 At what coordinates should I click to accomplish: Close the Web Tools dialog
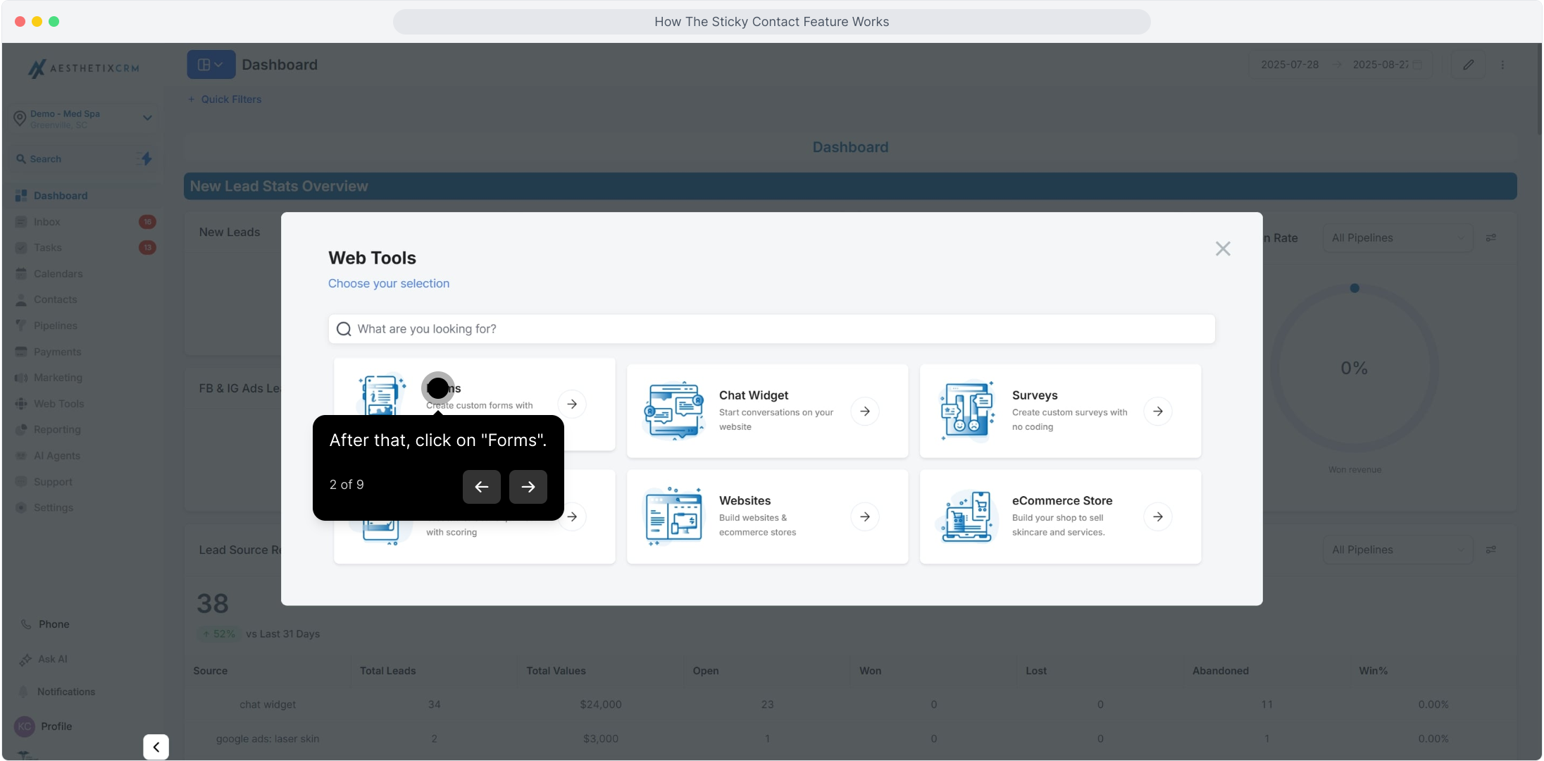pos(1223,249)
